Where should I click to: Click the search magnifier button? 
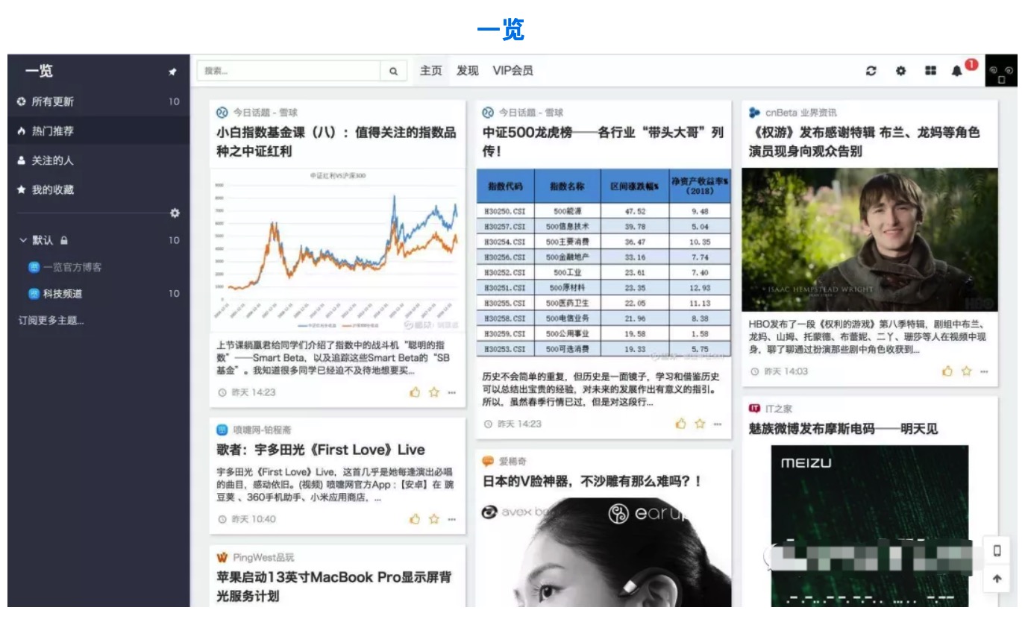point(393,71)
